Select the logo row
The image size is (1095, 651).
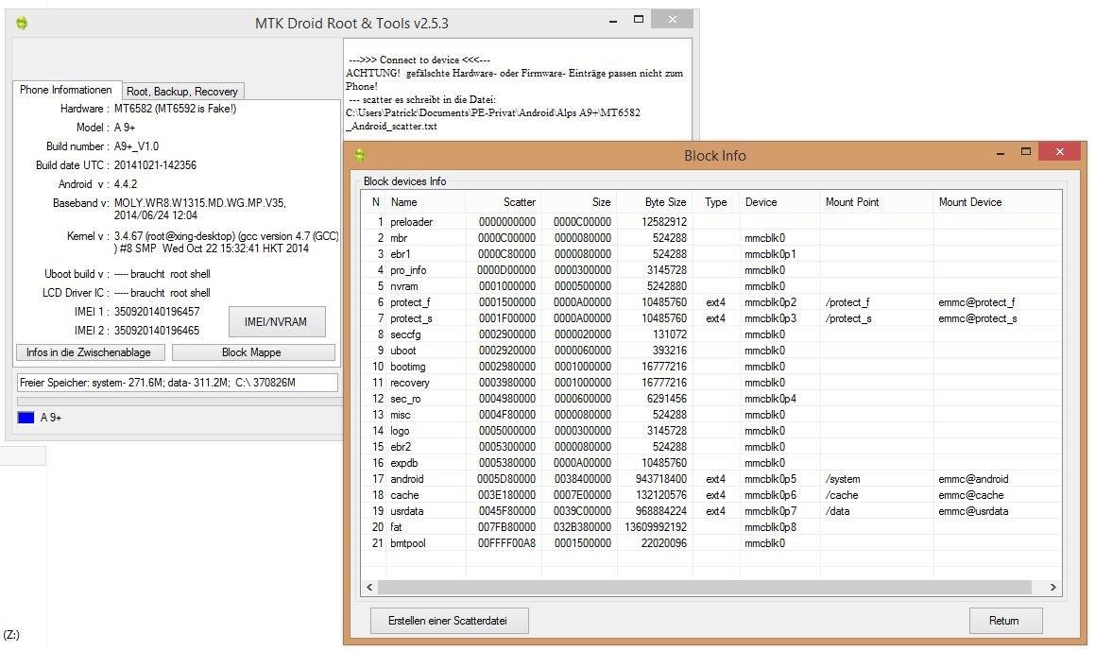pyautogui.click(x=711, y=431)
